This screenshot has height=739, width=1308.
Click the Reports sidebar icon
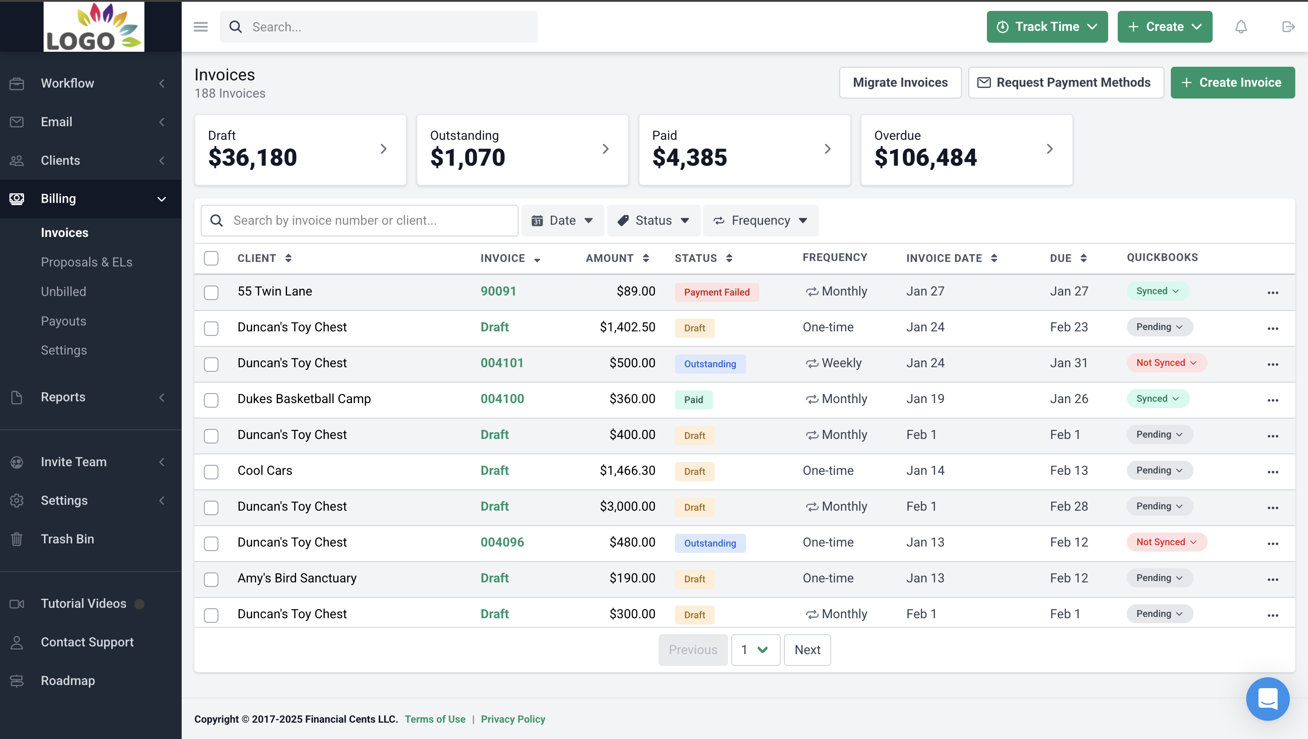17,397
